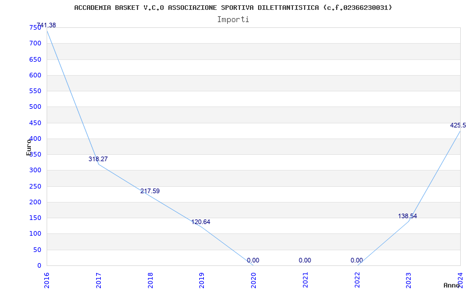Click the 2018 year on the axis
The width and height of the screenshot is (466, 291).
pyautogui.click(x=150, y=280)
